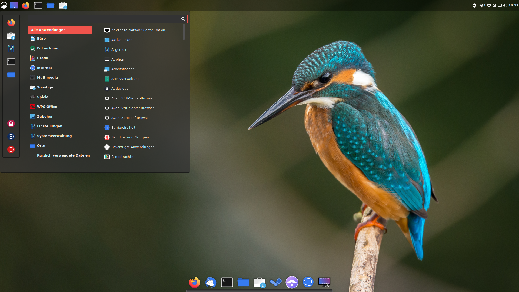
Task: Click the clock showing 19:52
Action: pos(513,5)
